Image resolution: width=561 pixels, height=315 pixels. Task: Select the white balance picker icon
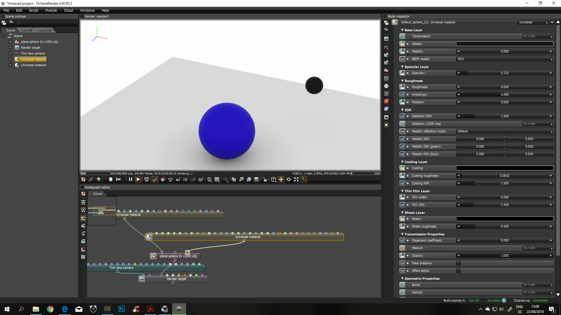click(162, 180)
